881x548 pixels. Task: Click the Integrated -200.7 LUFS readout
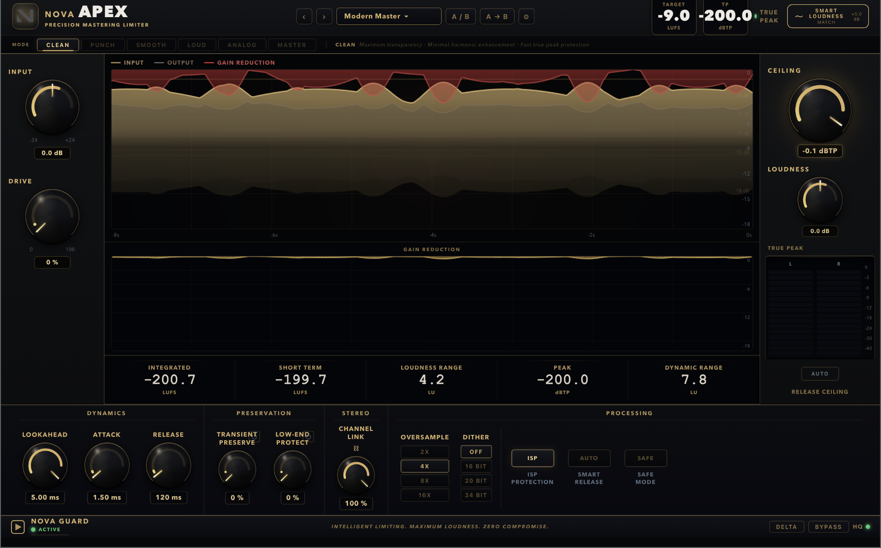point(170,380)
